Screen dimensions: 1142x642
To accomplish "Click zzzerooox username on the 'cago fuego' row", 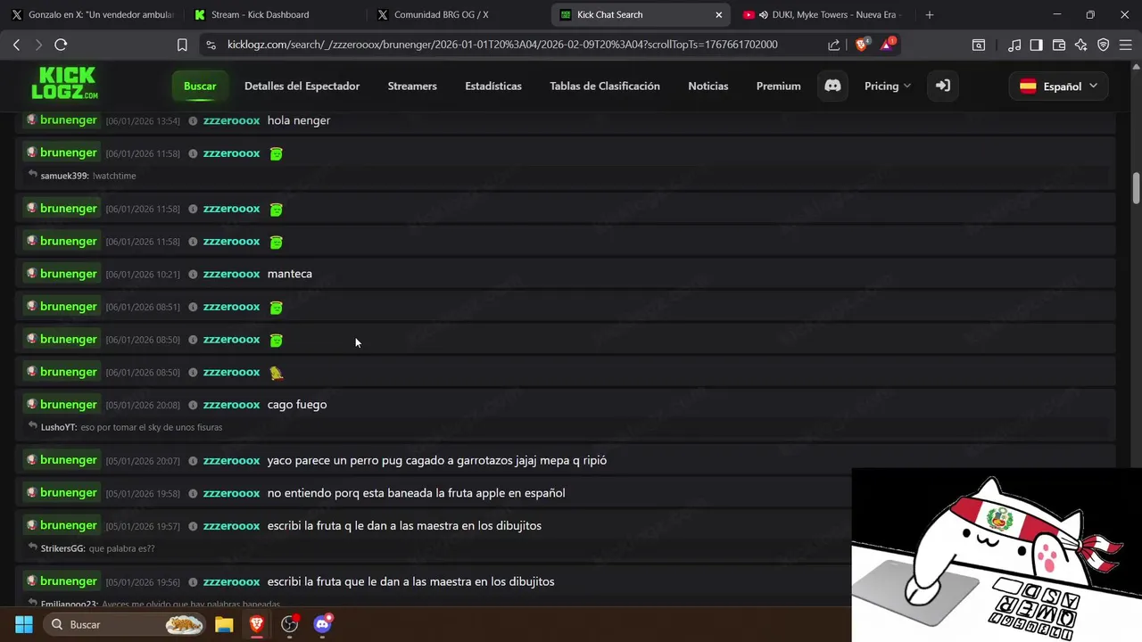I will coord(231,404).
